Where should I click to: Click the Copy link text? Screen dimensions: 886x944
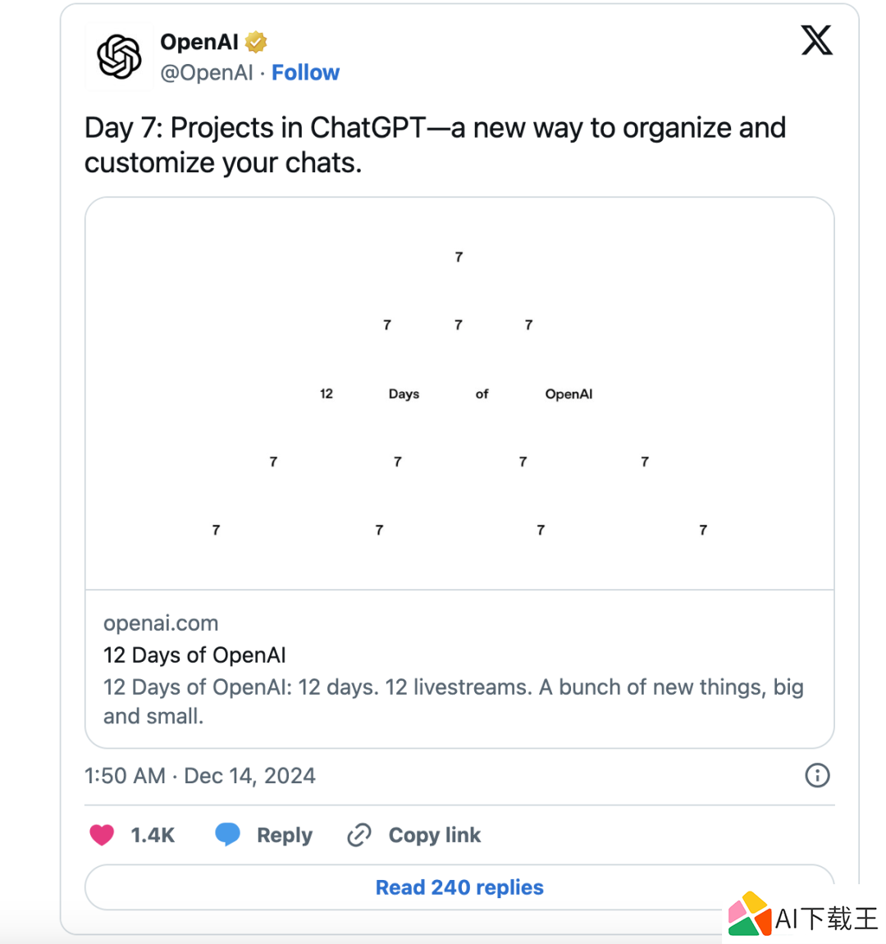[434, 835]
